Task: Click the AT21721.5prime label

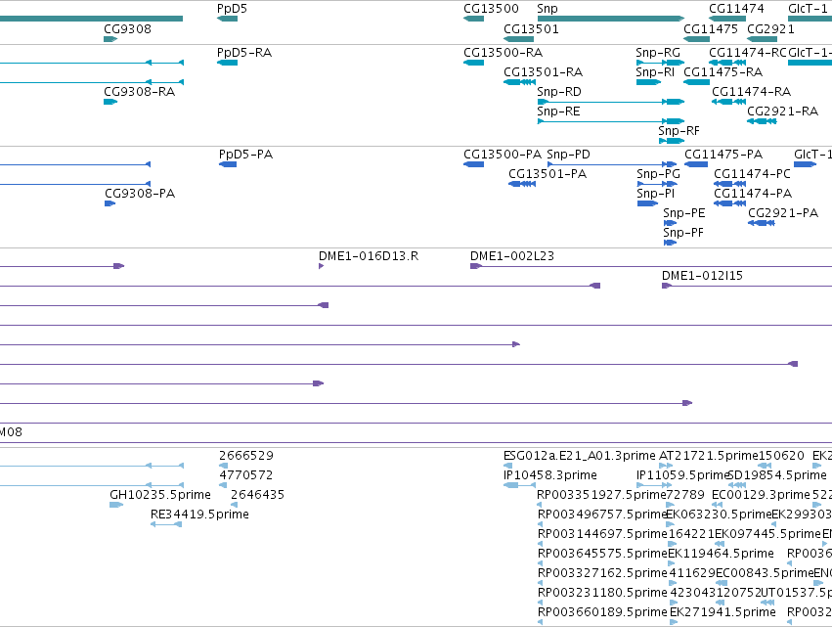Action: coord(709,456)
